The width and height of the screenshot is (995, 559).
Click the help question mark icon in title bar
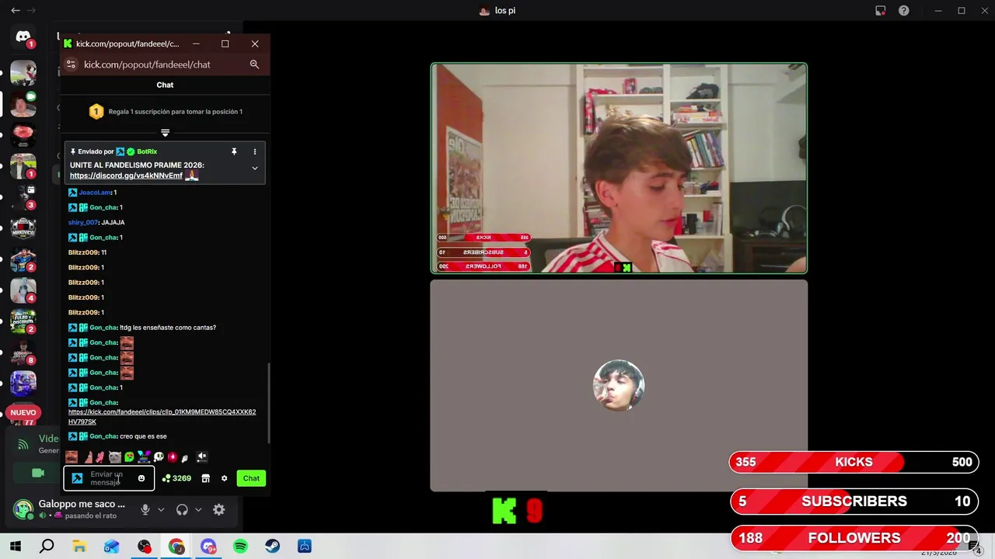point(904,11)
